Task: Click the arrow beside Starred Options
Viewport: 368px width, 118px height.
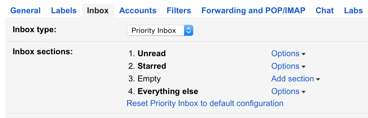Action: pyautogui.click(x=303, y=67)
